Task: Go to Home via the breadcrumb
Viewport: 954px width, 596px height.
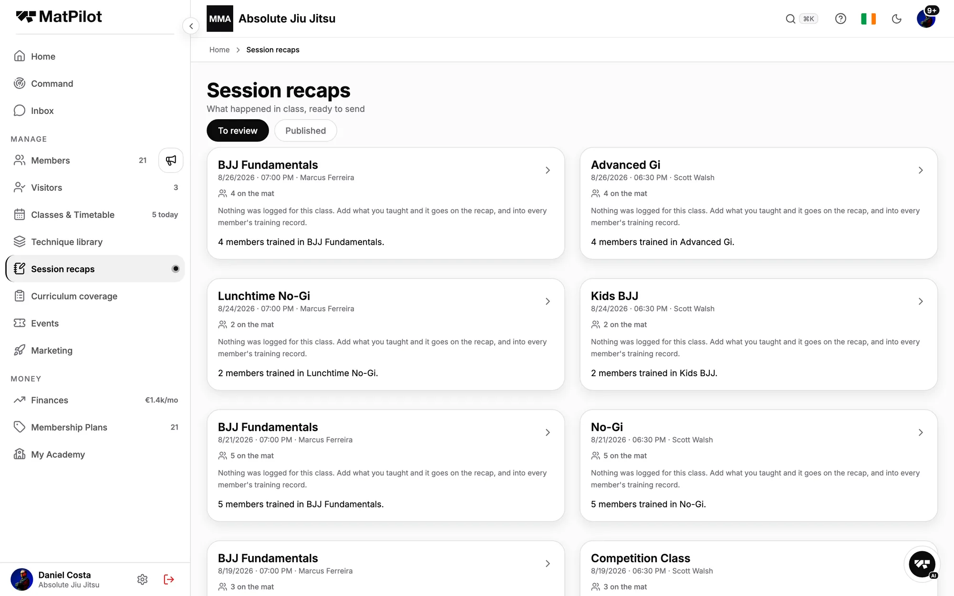Action: click(x=219, y=50)
